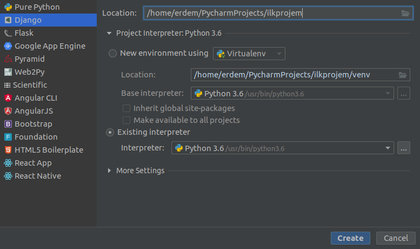Screen dimensions: 420x249
Task: Browse for venv location folder icon
Action: point(403,75)
